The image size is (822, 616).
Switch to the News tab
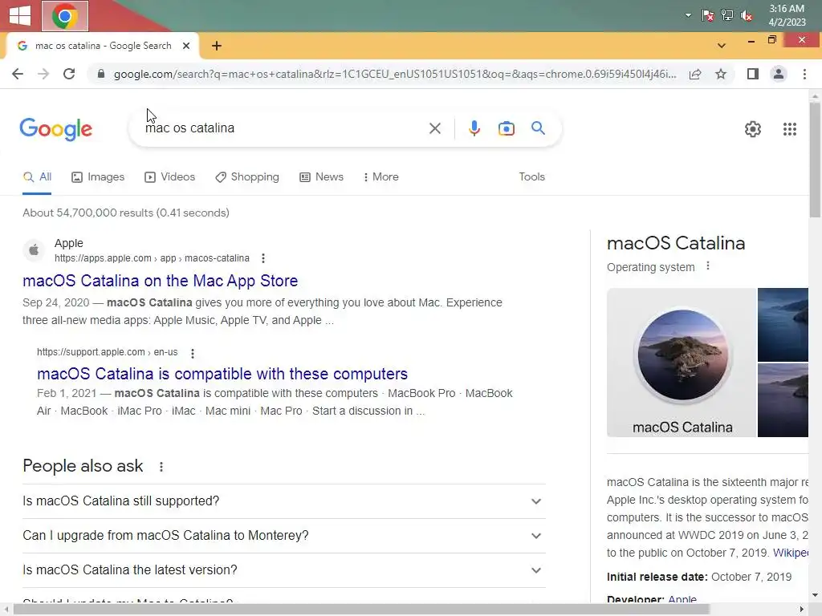pos(321,177)
